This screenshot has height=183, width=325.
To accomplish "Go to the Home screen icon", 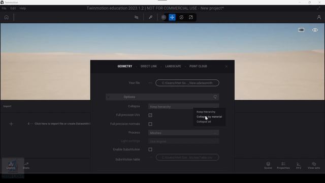I will 7,17.
